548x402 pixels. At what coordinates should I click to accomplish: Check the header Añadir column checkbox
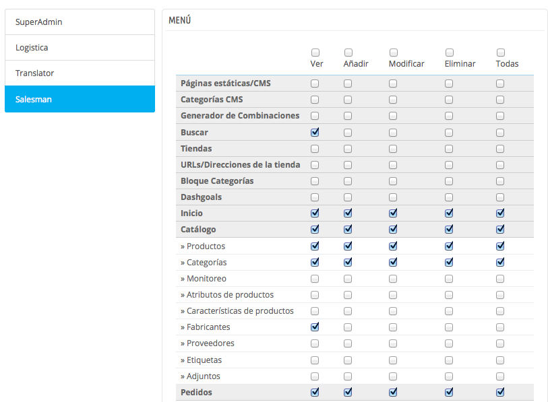click(348, 53)
